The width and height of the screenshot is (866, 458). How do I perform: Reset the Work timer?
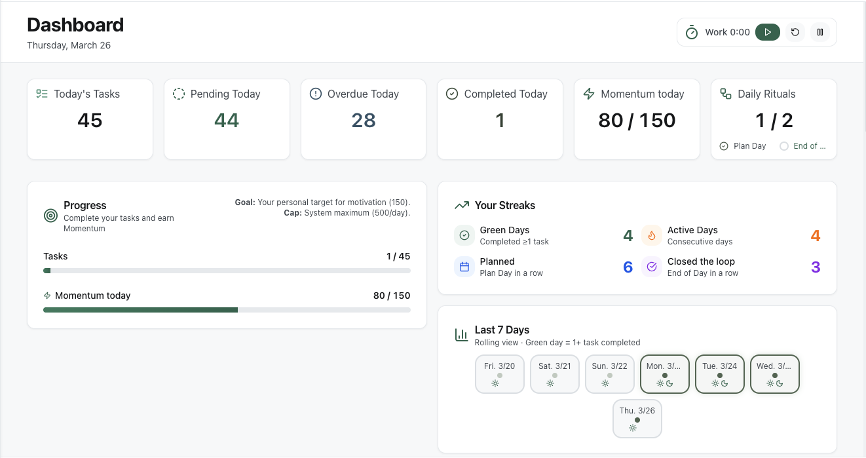click(x=795, y=31)
